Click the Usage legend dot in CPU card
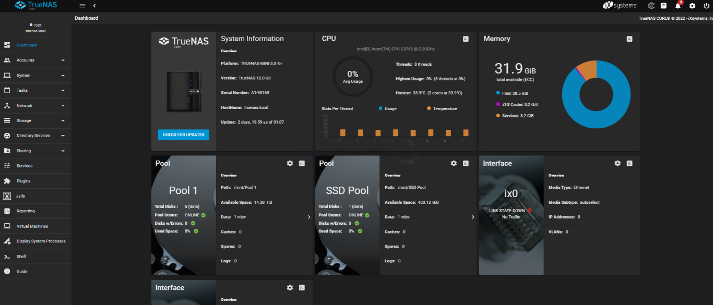Screen dimensions: 713x305 381,108
